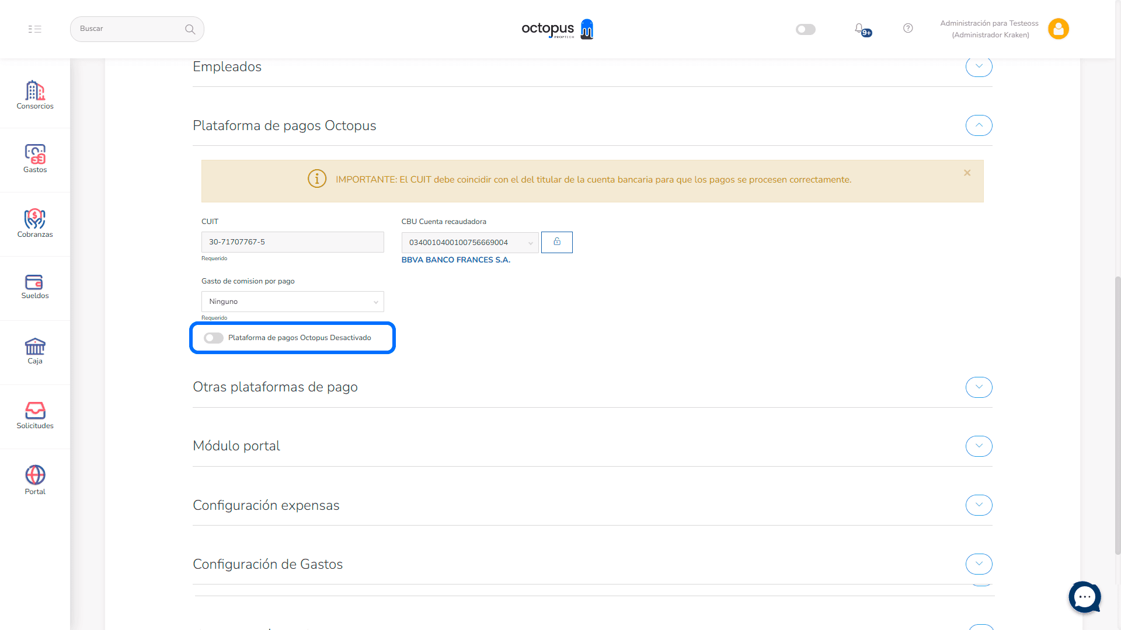
Task: Click the unlock button beside CBU
Action: (x=556, y=242)
